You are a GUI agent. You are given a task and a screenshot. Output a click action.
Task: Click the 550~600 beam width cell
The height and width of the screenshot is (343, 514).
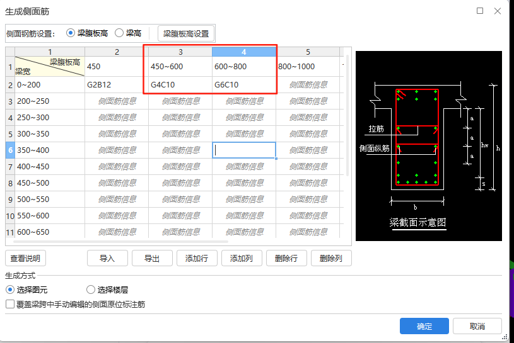[x=50, y=215]
